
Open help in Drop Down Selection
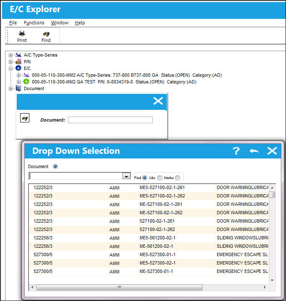point(236,151)
